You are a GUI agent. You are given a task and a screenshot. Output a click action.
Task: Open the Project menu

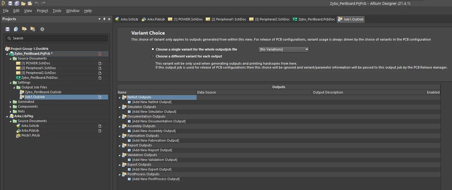click(42, 11)
